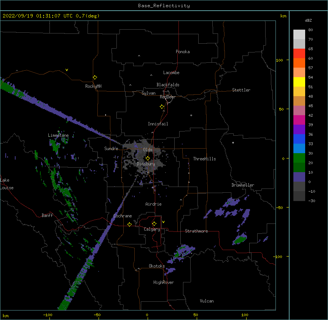The height and width of the screenshot is (320, 328).
Task: Click the Sylvan label
Action: tap(148, 93)
